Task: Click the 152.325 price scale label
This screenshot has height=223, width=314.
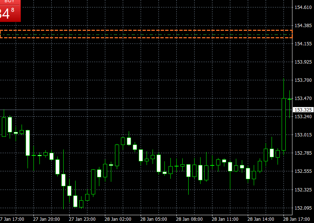Action: (302, 190)
